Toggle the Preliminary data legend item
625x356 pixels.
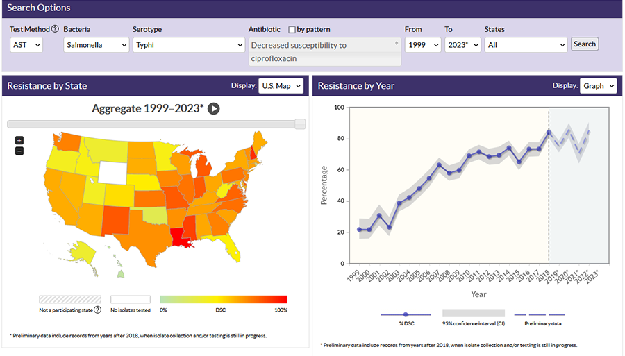(x=540, y=314)
